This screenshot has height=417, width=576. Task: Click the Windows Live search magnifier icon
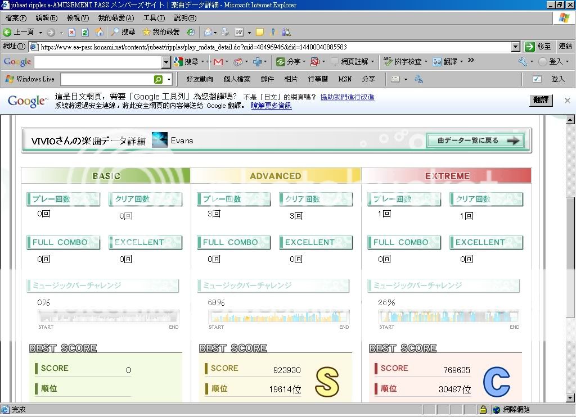point(159,79)
